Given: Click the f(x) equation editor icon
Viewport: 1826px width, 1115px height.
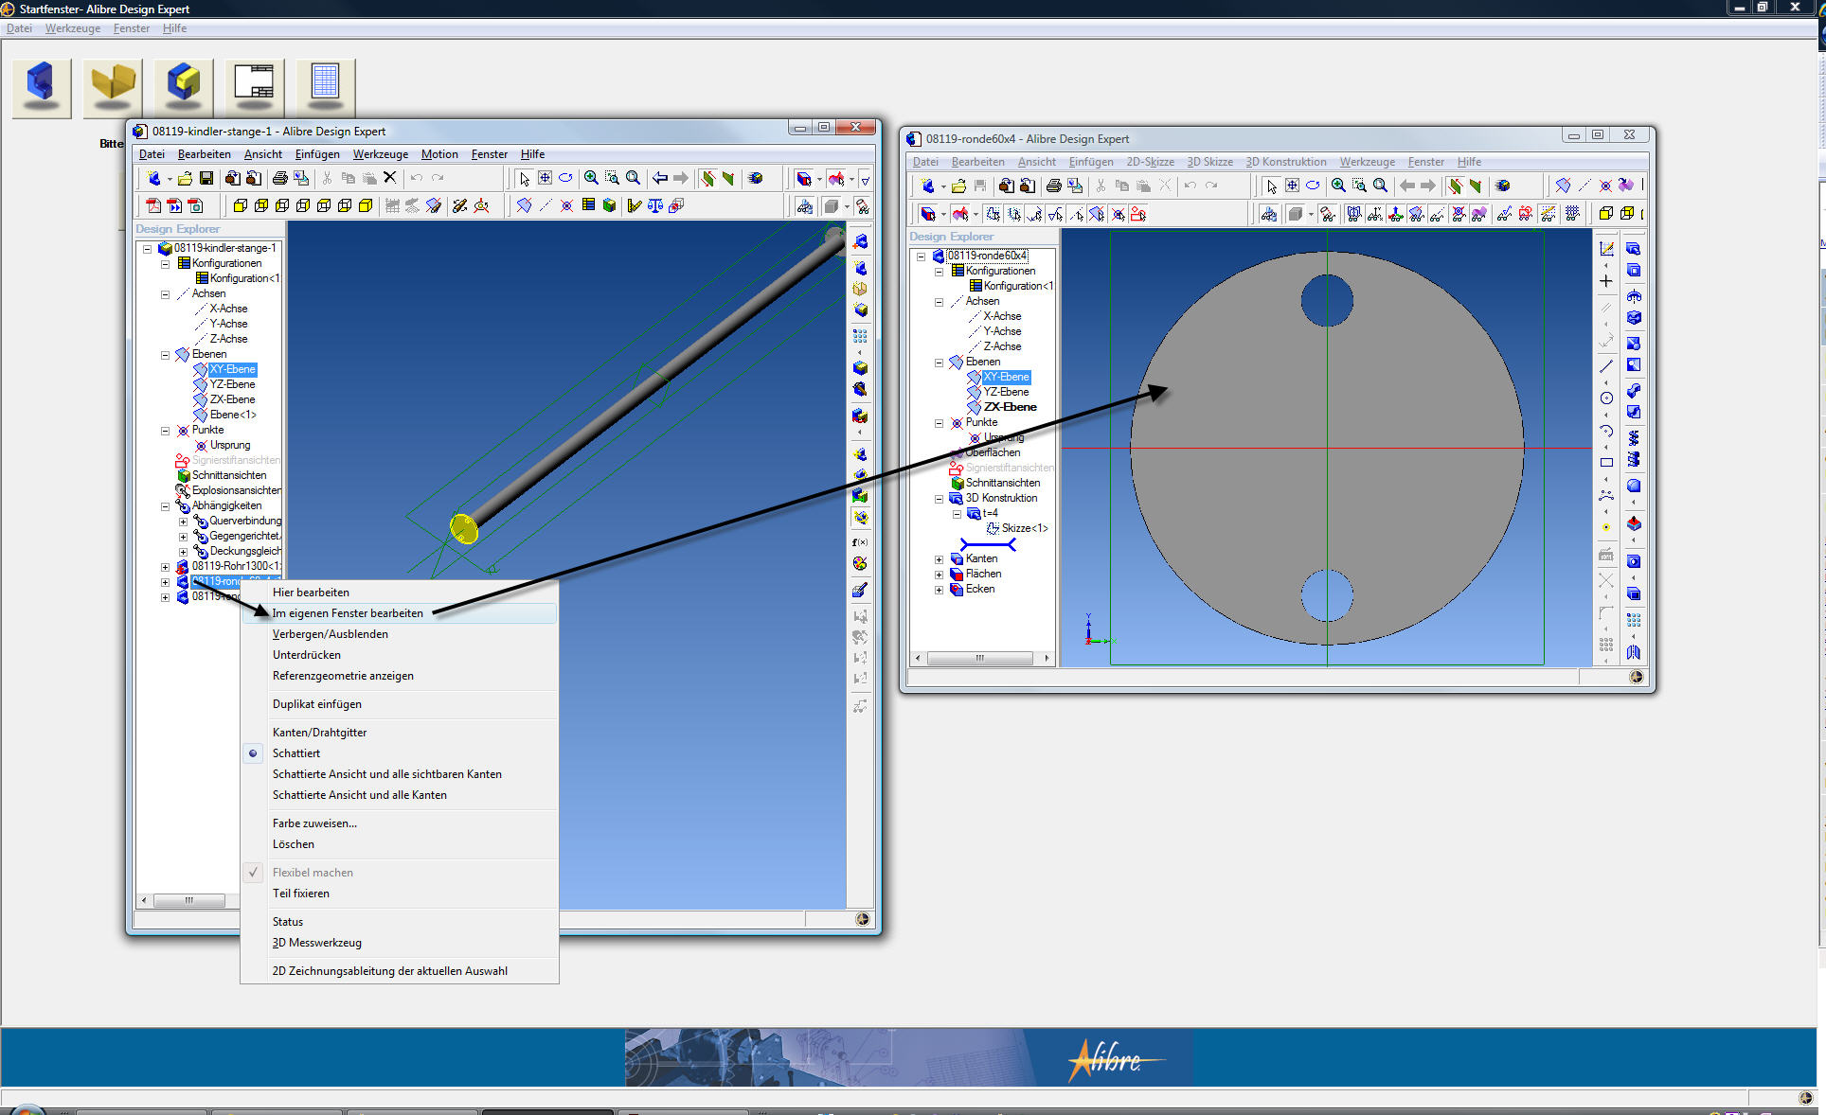Looking at the screenshot, I should click(860, 542).
